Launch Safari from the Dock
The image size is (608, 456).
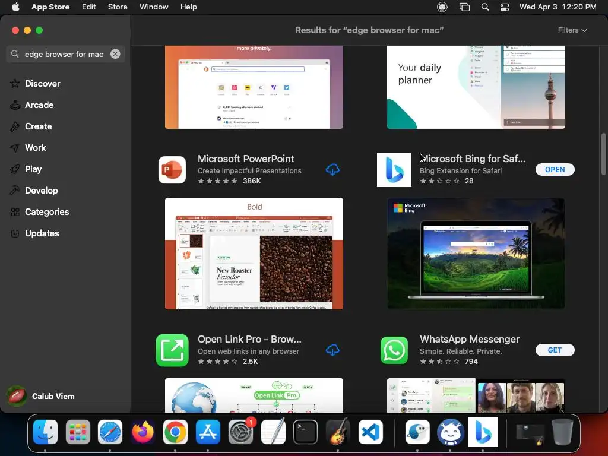110,432
